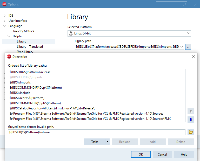Click the Linux penguin platform icon
Image resolution: width=200 pixels, height=161 pixels.
(71, 33)
